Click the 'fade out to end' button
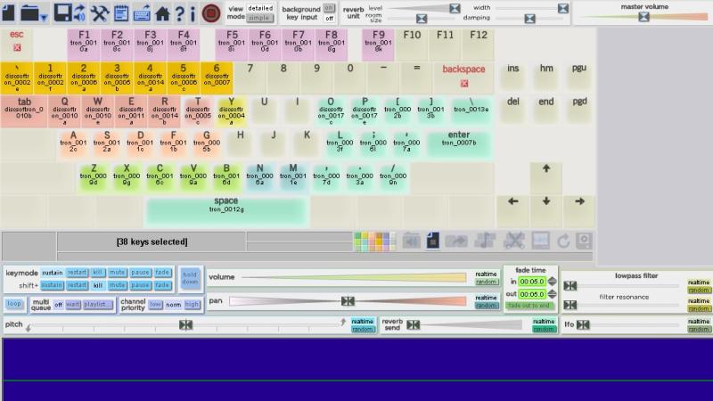The image size is (713, 401). 529,306
